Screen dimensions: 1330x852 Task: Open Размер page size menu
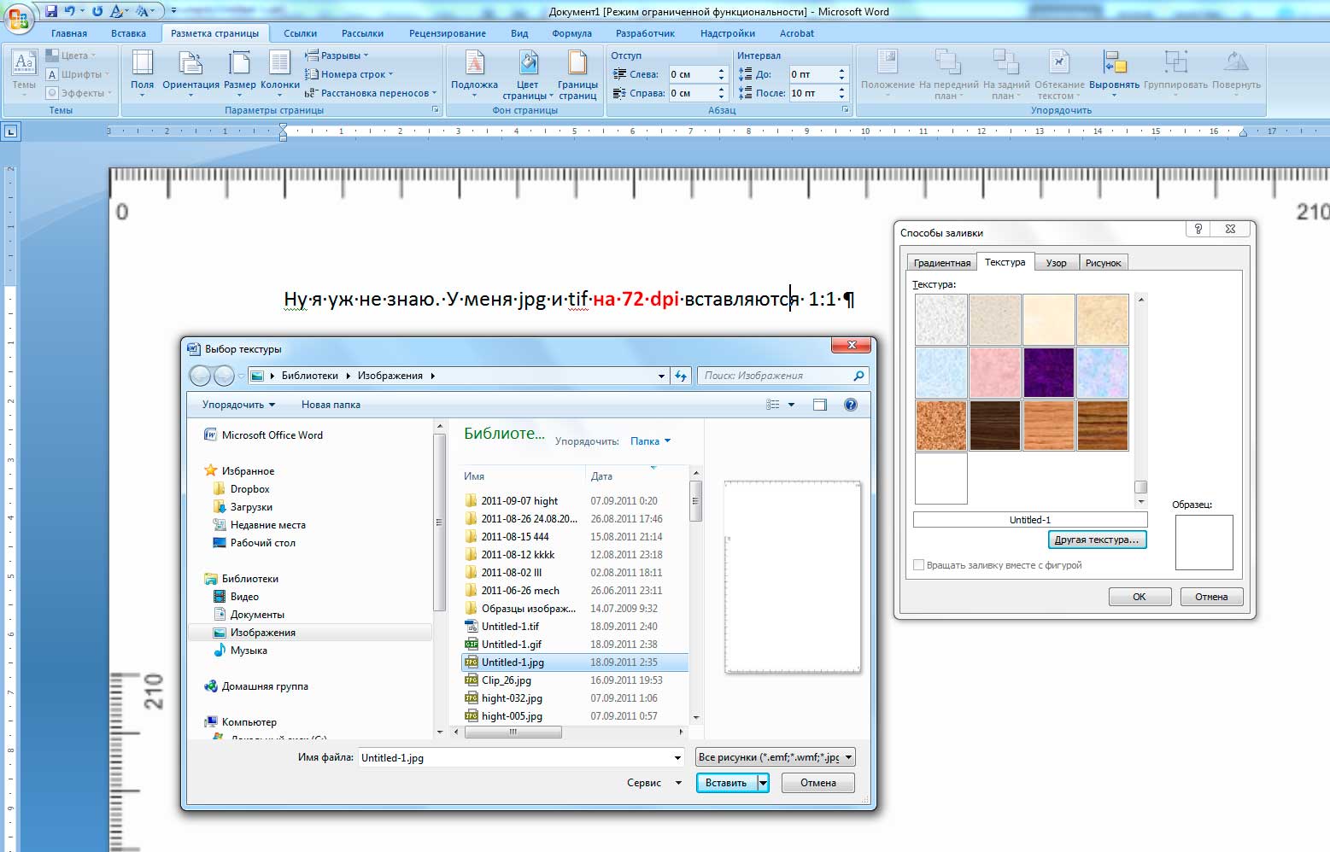click(x=240, y=73)
